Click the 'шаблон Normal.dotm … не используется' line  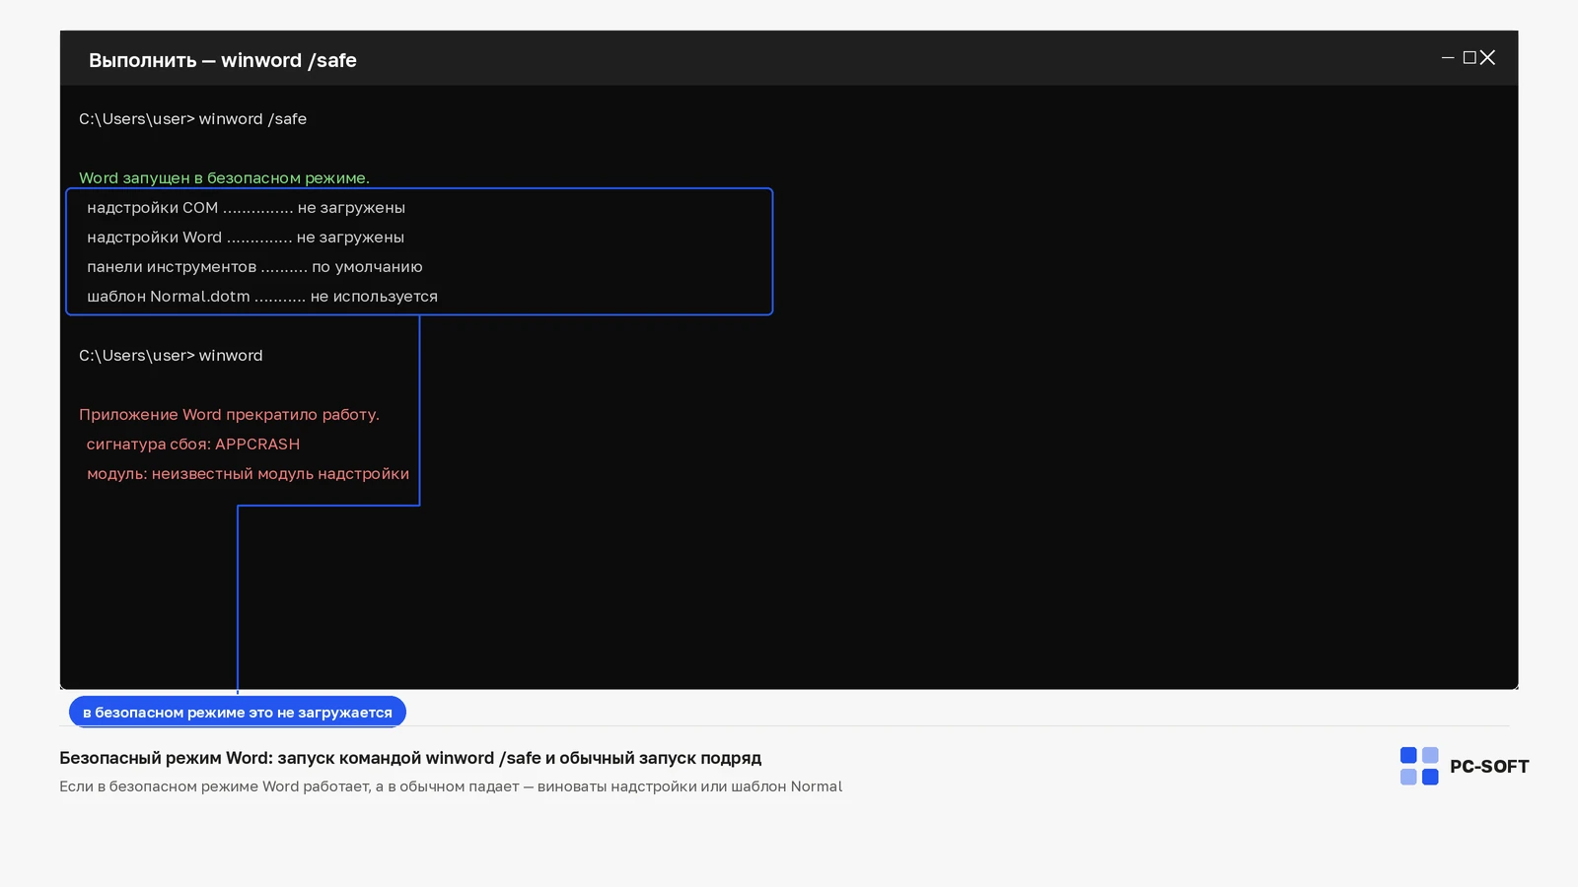[262, 297]
